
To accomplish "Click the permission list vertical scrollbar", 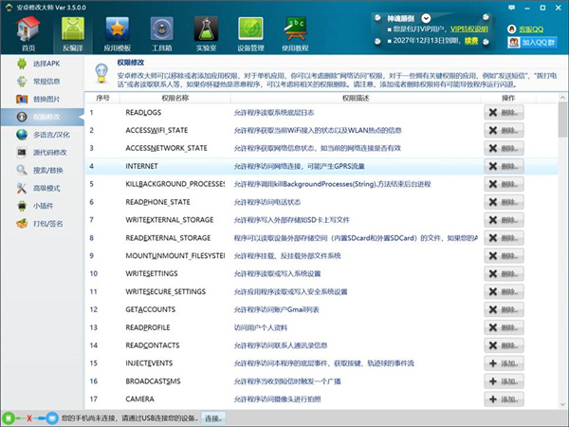I will [x=562, y=251].
